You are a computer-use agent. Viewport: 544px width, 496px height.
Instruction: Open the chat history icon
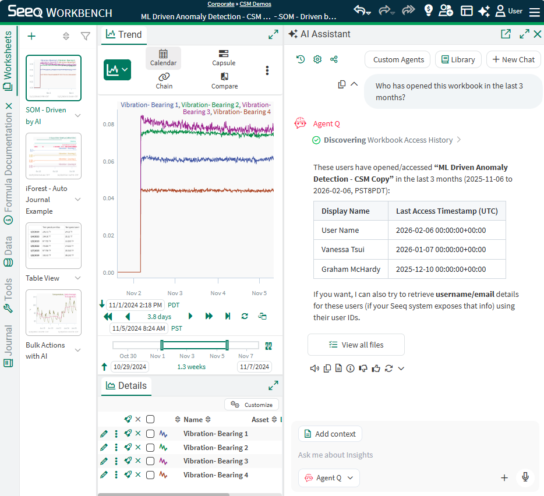coord(301,59)
